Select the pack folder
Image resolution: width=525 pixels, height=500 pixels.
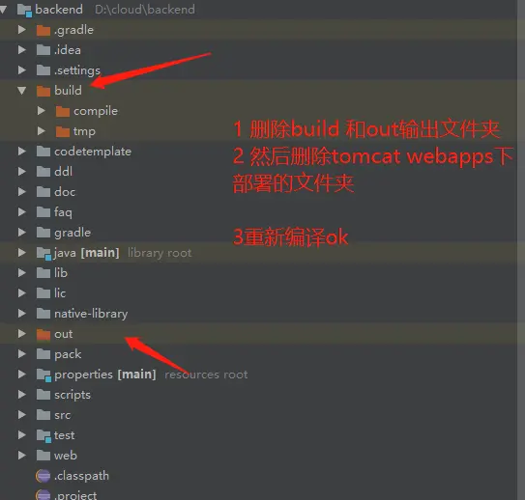(68, 354)
